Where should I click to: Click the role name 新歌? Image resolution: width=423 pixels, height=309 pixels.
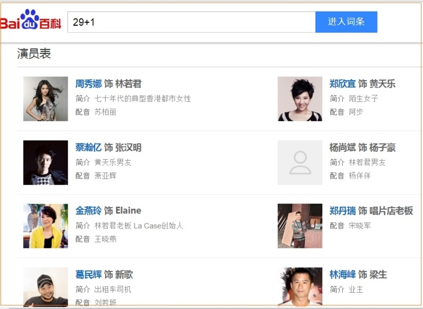coord(124,275)
